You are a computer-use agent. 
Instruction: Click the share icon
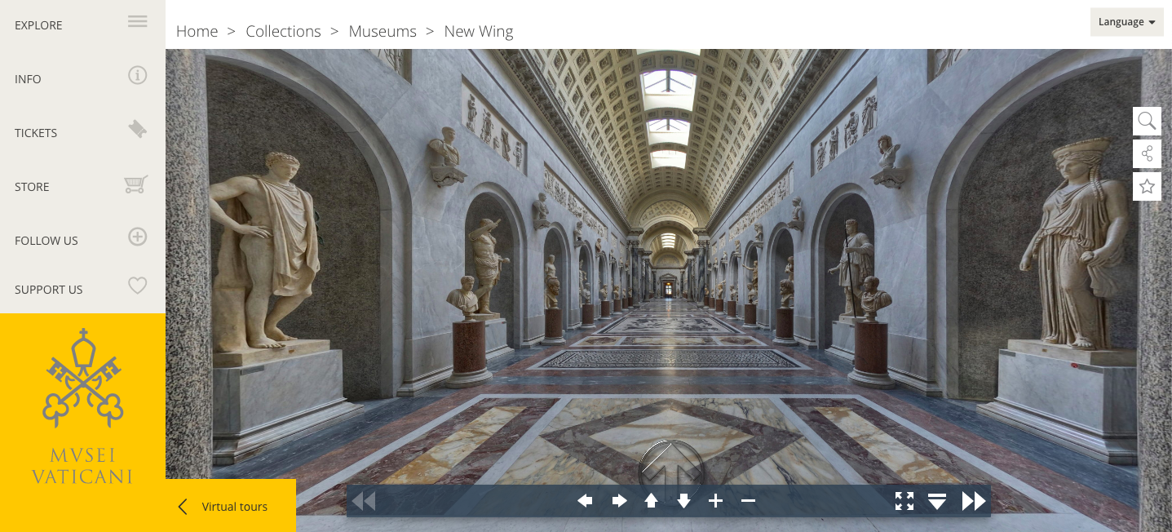click(x=1147, y=154)
